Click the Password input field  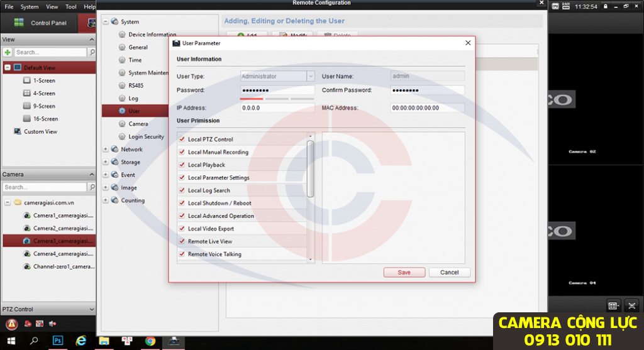[277, 90]
